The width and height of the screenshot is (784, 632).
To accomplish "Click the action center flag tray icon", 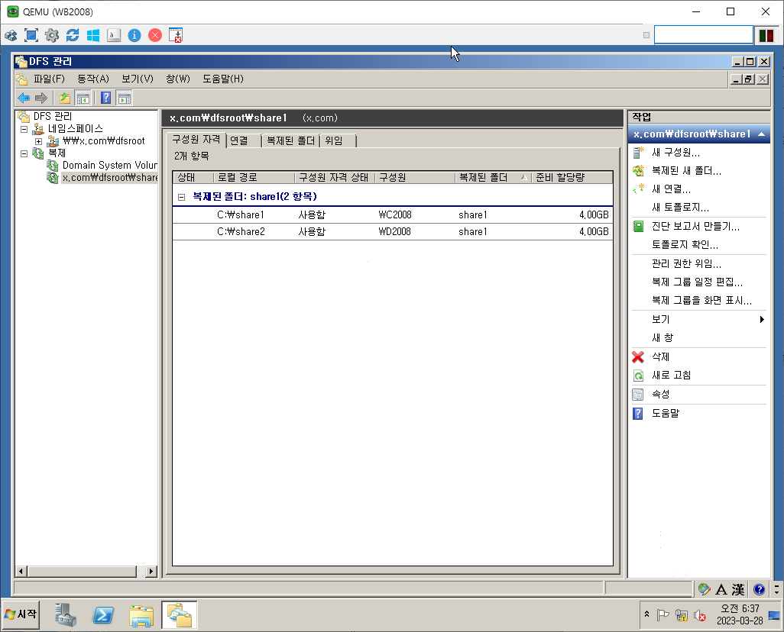I will click(x=663, y=615).
